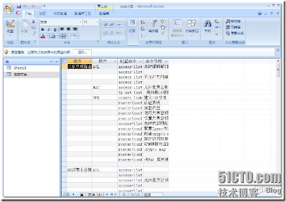Screen dimensions: 286x202
Task: Click the "VPN" cell
Action: click(x=105, y=97)
